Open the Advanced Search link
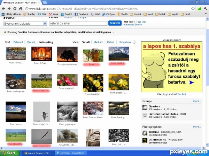Screen dimensions: 209x156 point(133,25)
